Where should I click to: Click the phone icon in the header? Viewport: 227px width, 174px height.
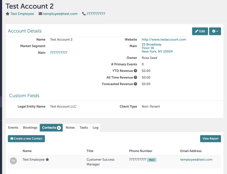[x=84, y=14]
